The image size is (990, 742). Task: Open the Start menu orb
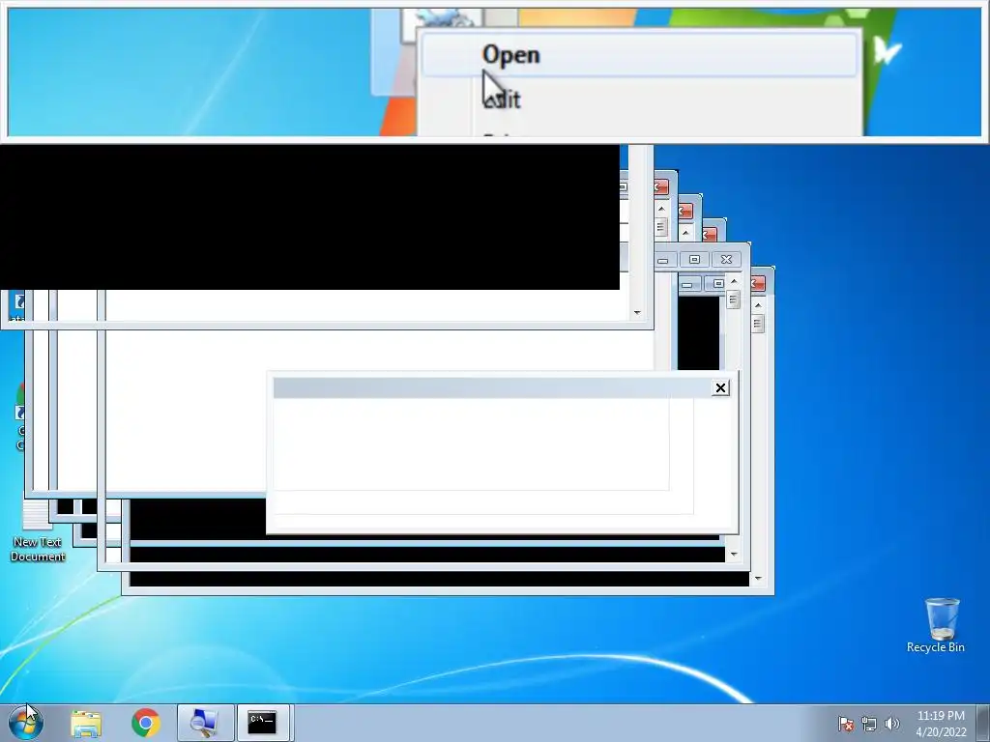[x=26, y=722]
